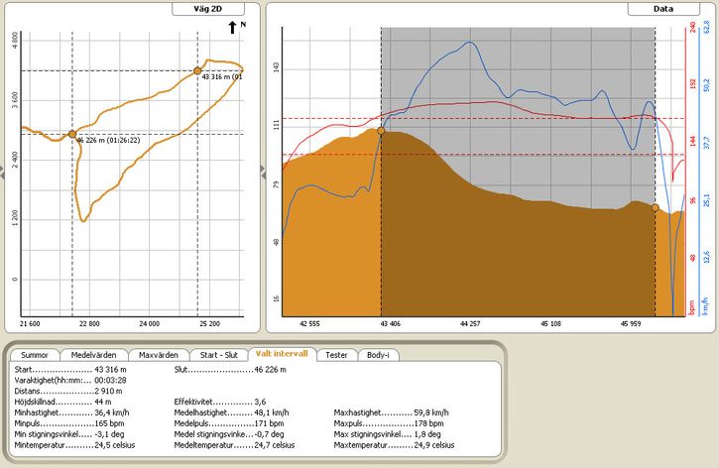Click the Valt intervall tab
Image resolution: width=719 pixels, height=468 pixels.
coord(282,354)
